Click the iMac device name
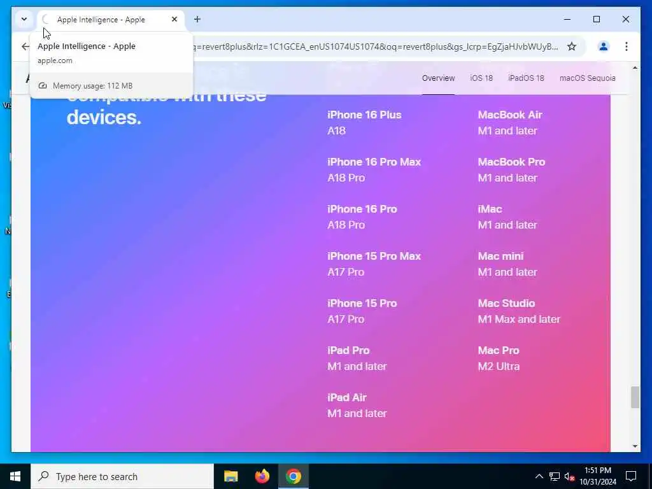The image size is (652, 489). click(x=490, y=209)
